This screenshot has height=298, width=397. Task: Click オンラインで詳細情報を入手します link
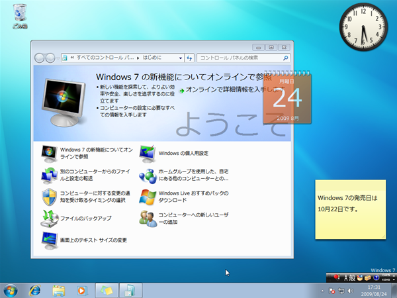pos(235,89)
